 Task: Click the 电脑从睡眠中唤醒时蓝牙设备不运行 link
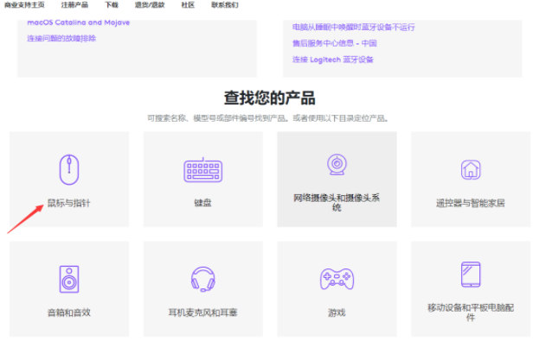[x=354, y=27]
